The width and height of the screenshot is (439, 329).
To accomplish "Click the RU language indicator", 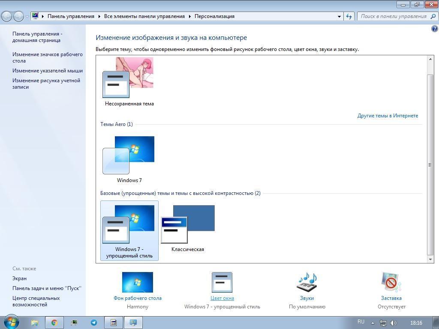I will click(x=361, y=322).
